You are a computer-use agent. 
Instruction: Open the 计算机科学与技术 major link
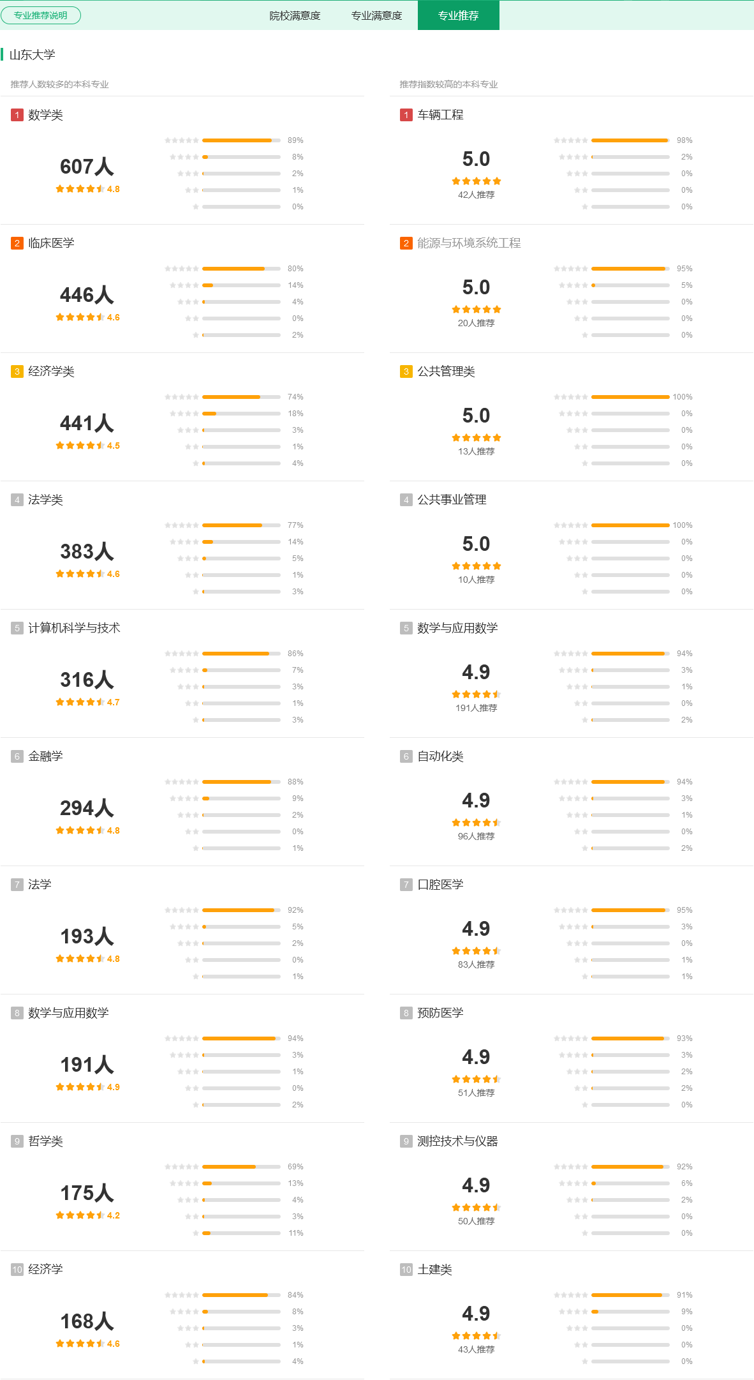(74, 628)
